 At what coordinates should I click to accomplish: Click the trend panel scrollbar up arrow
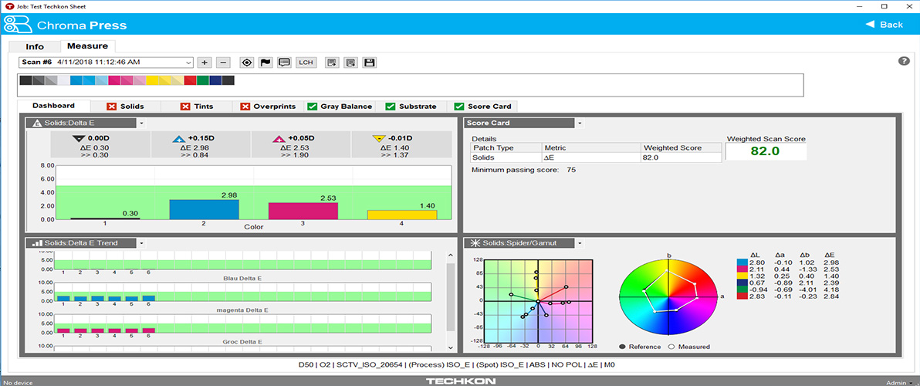pyautogui.click(x=450, y=256)
